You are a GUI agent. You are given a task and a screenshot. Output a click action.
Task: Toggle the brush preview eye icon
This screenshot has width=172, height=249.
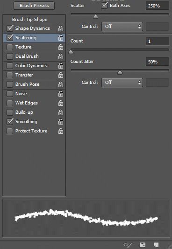tap(128, 245)
